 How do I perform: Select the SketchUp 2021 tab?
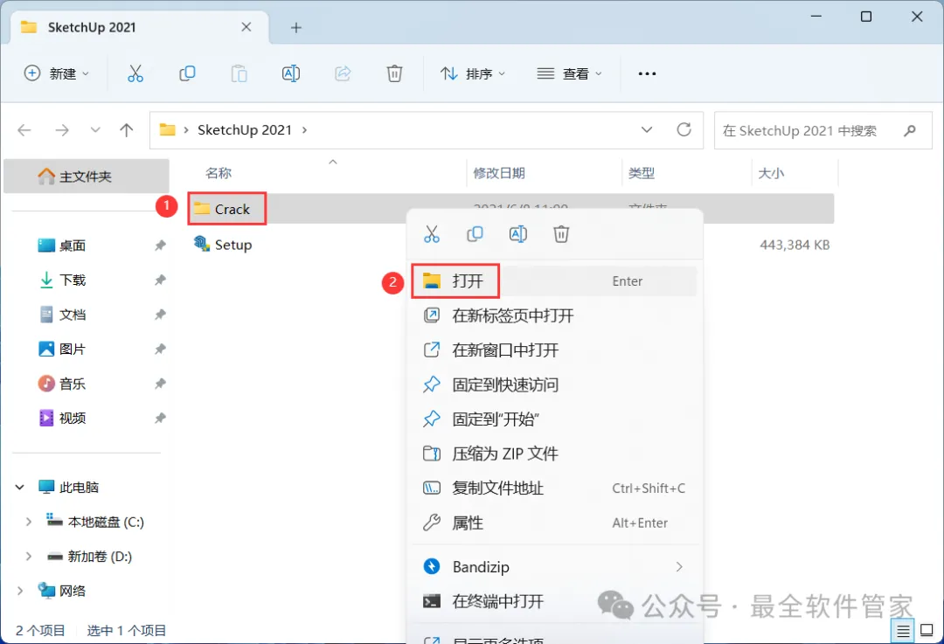tap(140, 27)
